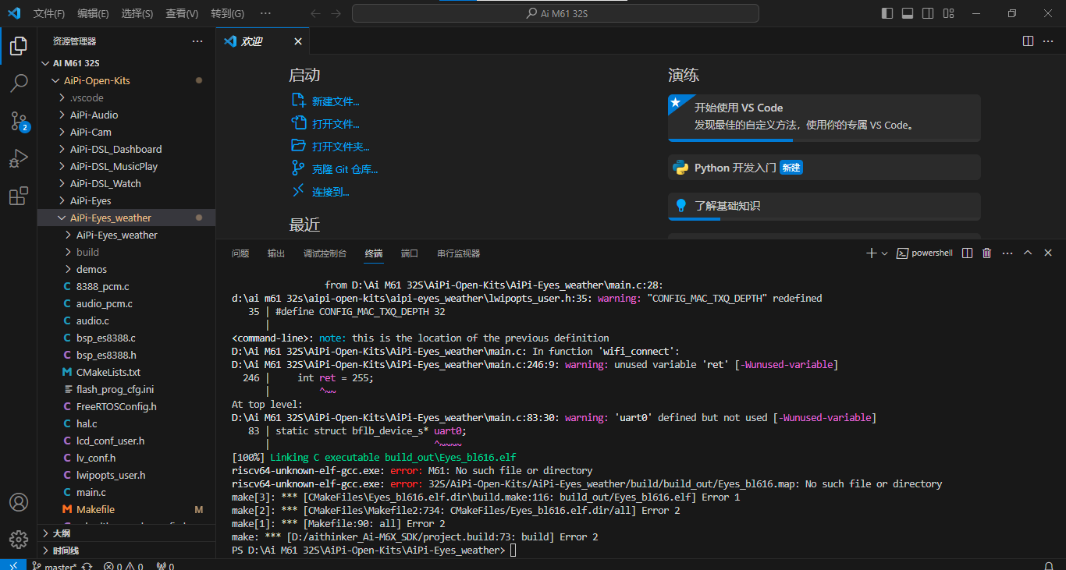Screen dimensions: 1066x570
Task: Open 了解基础知识 walkthrough card
Action: coord(824,206)
